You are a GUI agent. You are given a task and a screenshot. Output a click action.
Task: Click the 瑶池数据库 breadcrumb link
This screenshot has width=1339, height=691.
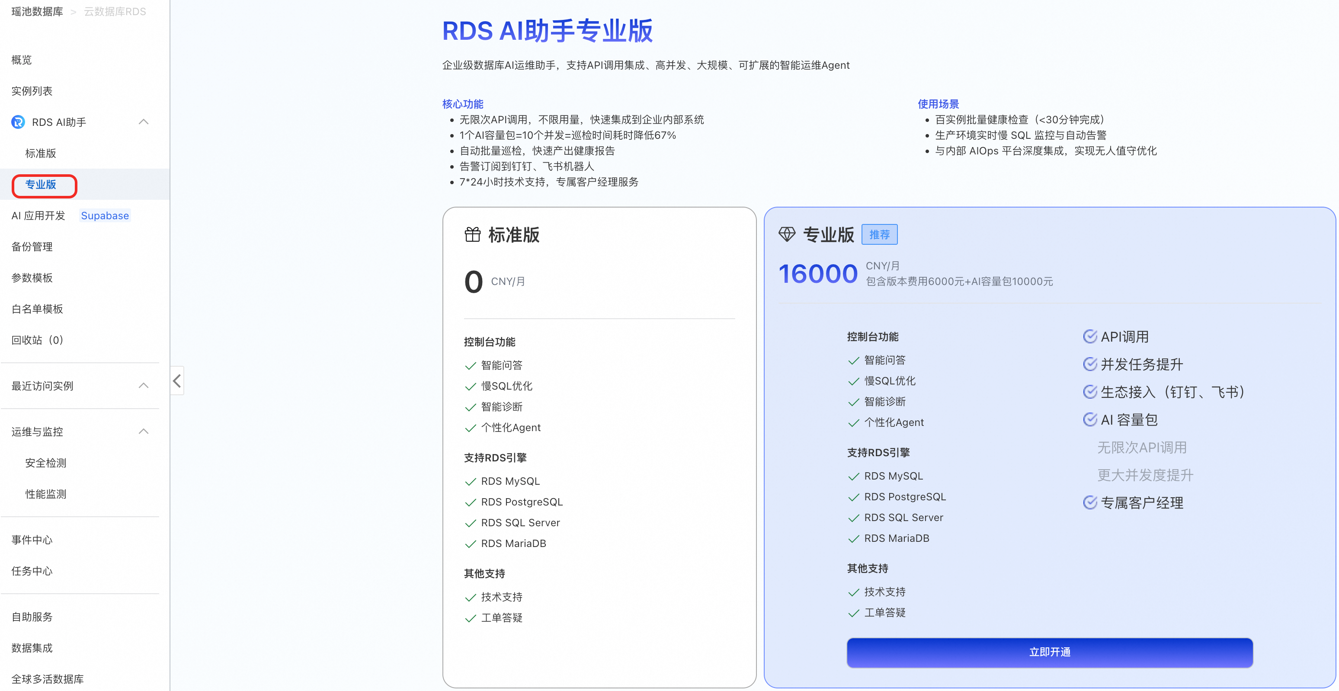pos(38,11)
